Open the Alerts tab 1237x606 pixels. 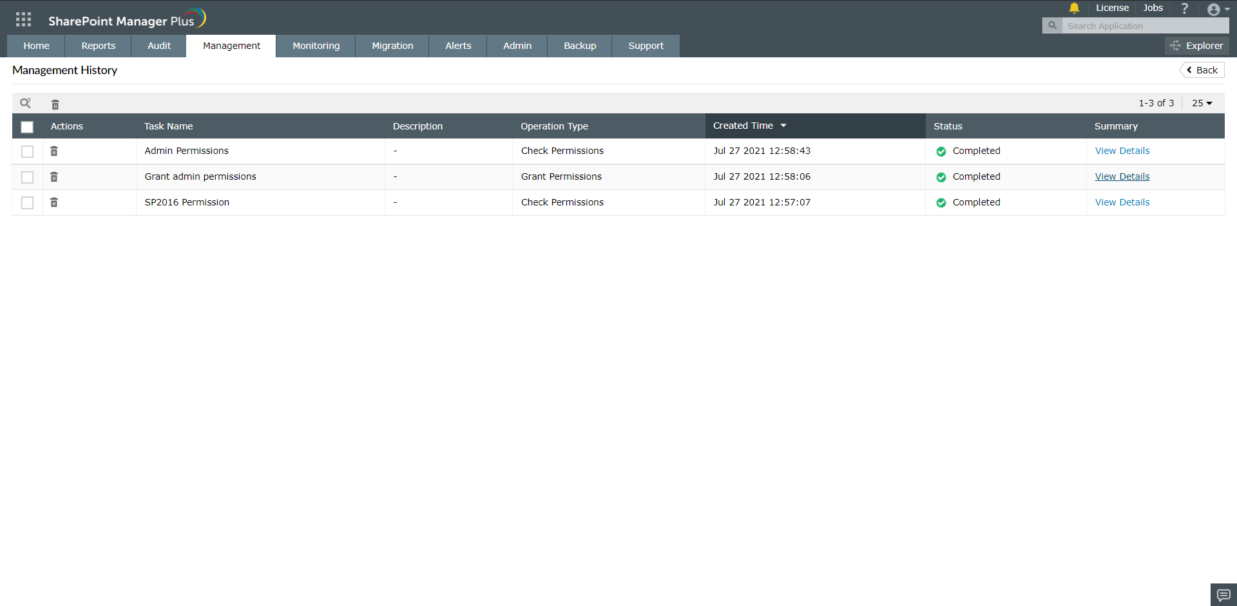[458, 46]
